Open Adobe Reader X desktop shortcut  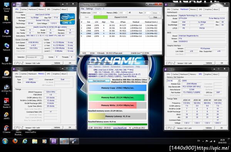[7, 103]
